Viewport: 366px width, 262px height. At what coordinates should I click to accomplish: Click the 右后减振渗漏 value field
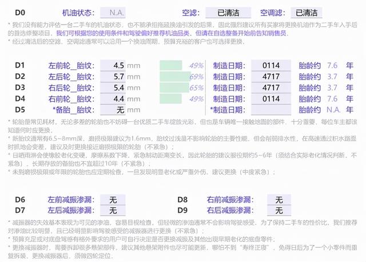[x=279, y=211]
